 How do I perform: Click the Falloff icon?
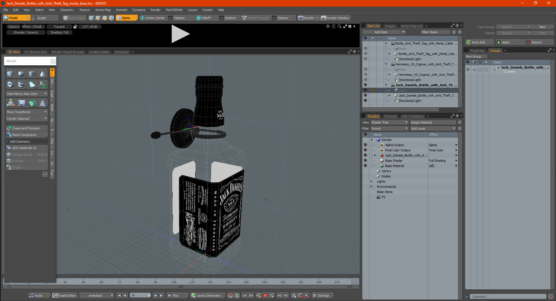pos(199,18)
